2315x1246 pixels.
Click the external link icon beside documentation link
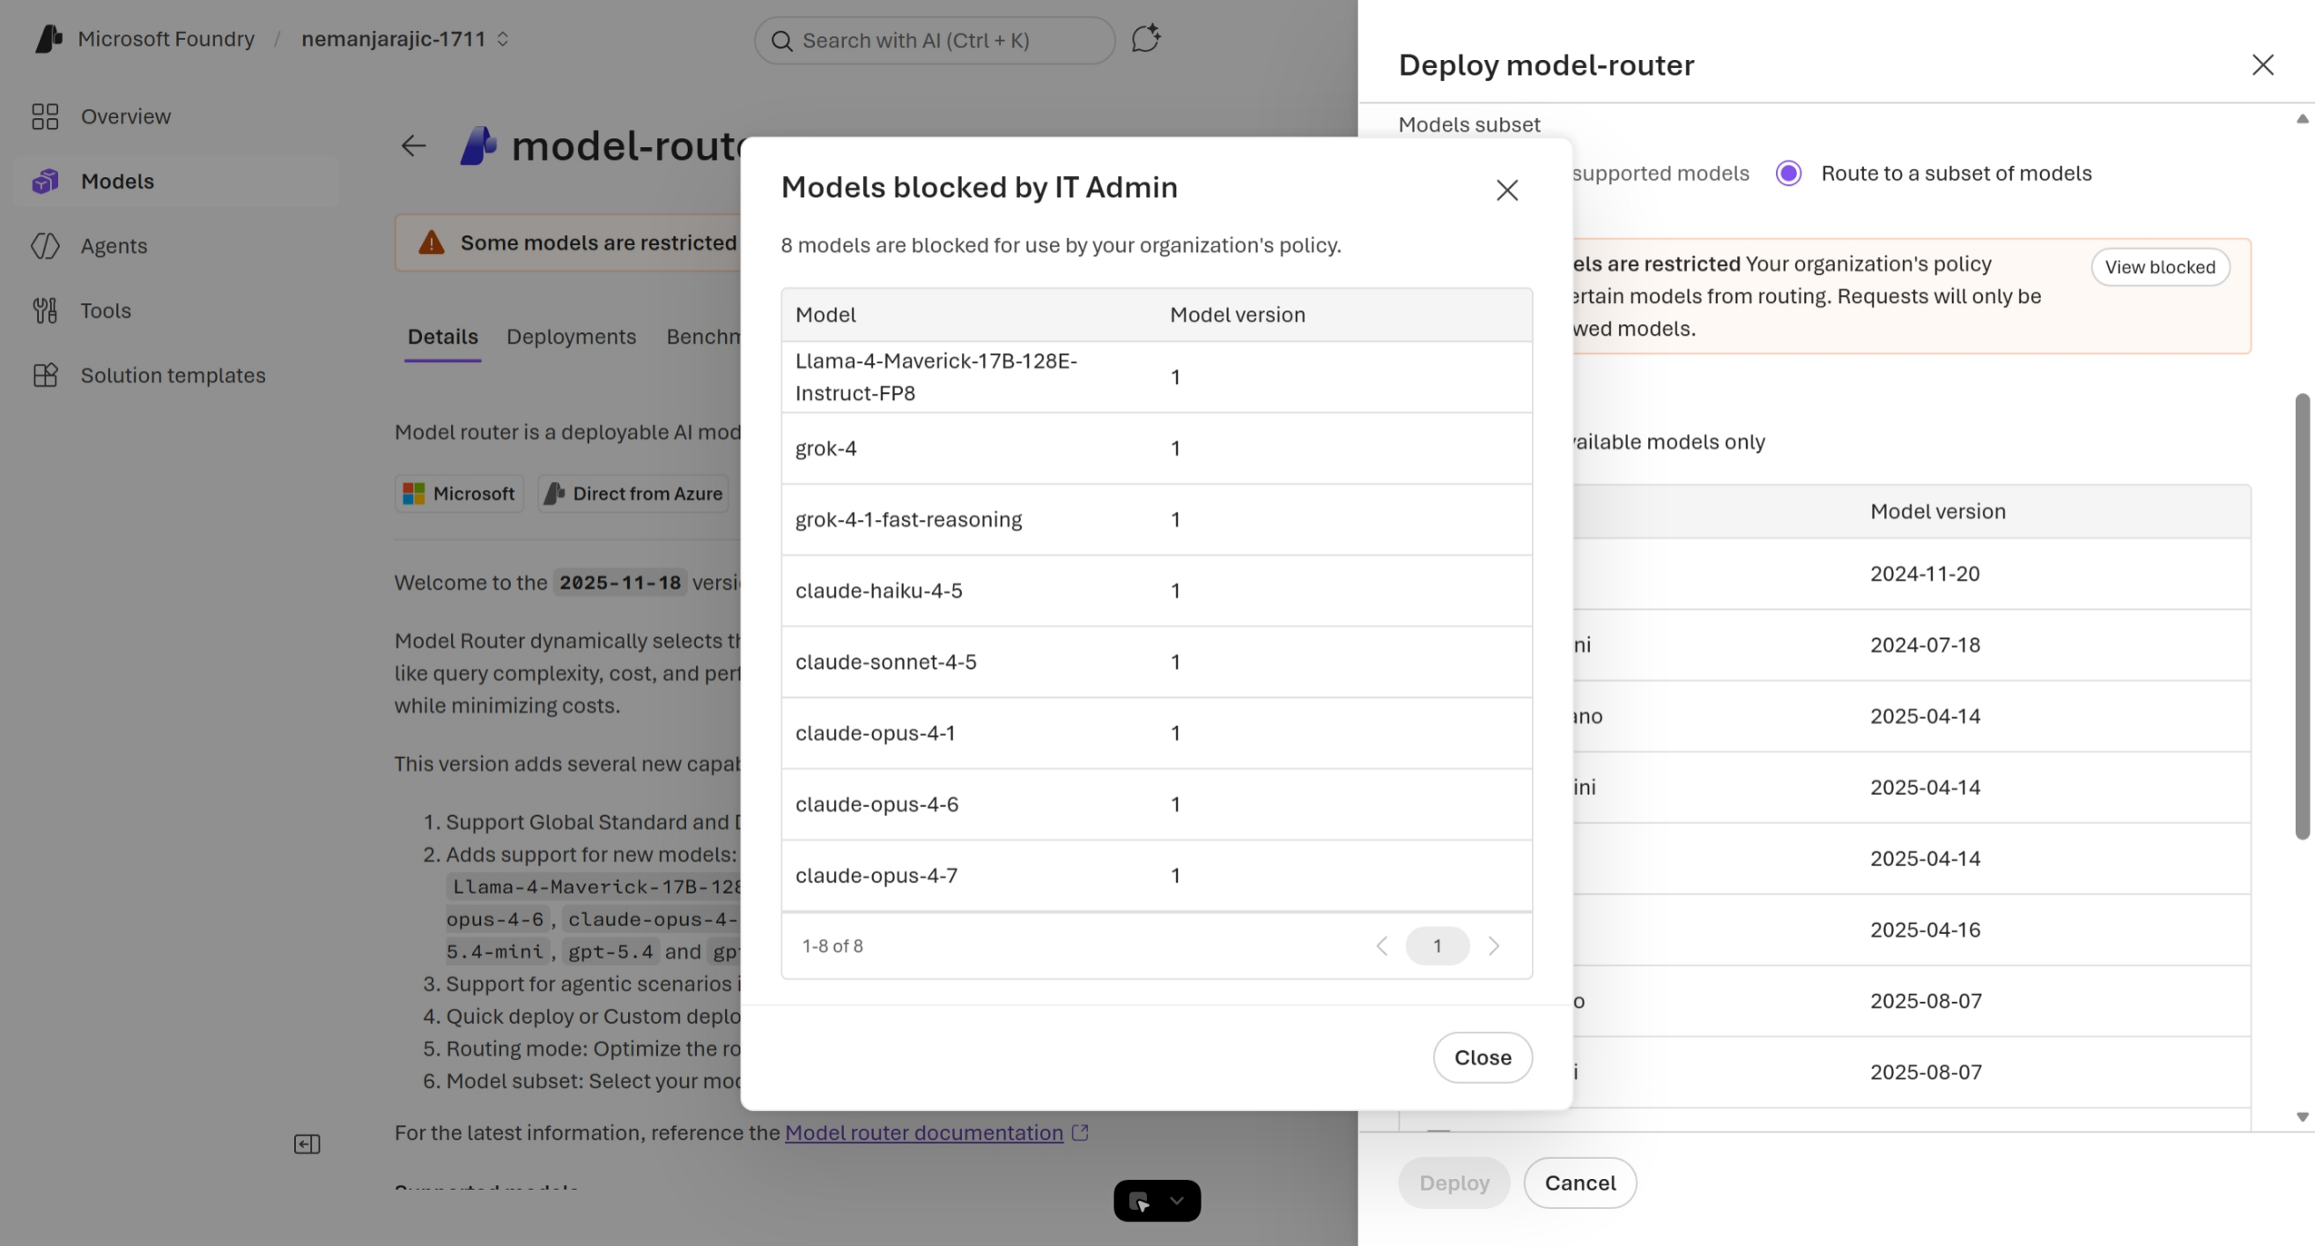click(1080, 1132)
